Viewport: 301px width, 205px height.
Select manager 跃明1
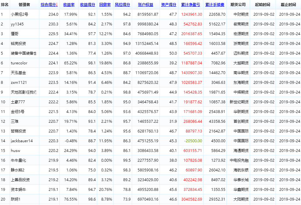pos(15,199)
